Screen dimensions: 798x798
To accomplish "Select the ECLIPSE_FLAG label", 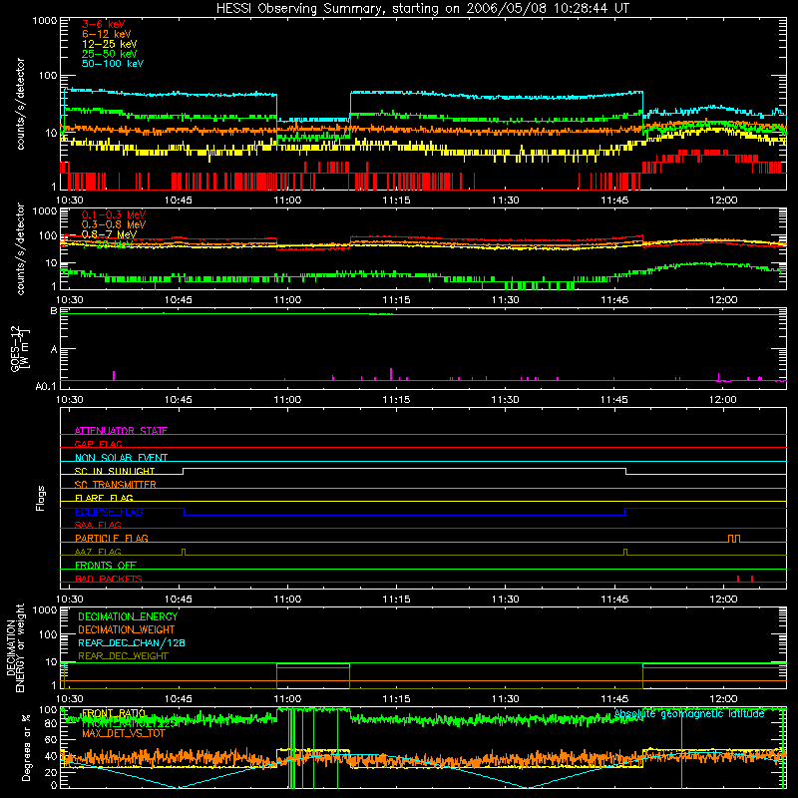I will click(109, 512).
